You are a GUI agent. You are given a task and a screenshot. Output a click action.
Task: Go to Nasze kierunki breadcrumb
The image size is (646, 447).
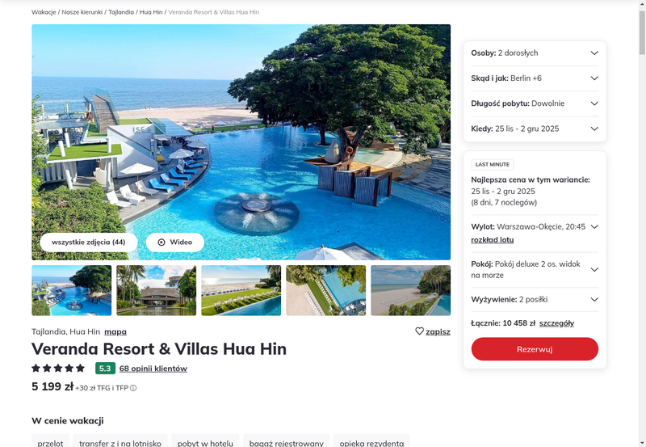pos(82,12)
